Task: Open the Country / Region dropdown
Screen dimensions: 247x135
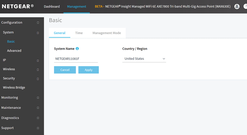Action: click(x=144, y=59)
